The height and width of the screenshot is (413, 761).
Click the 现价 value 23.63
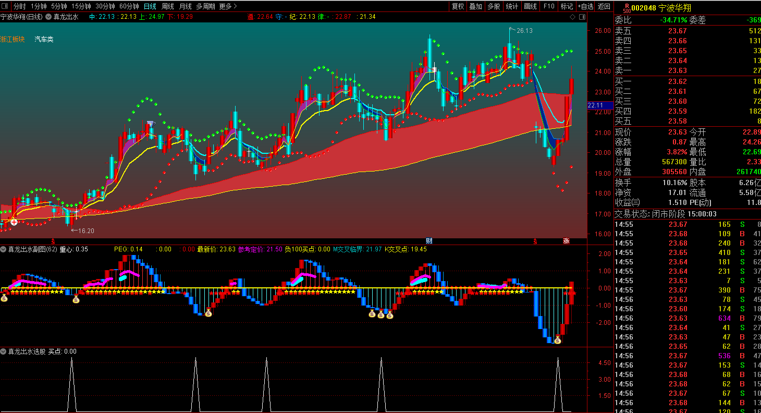[677, 132]
